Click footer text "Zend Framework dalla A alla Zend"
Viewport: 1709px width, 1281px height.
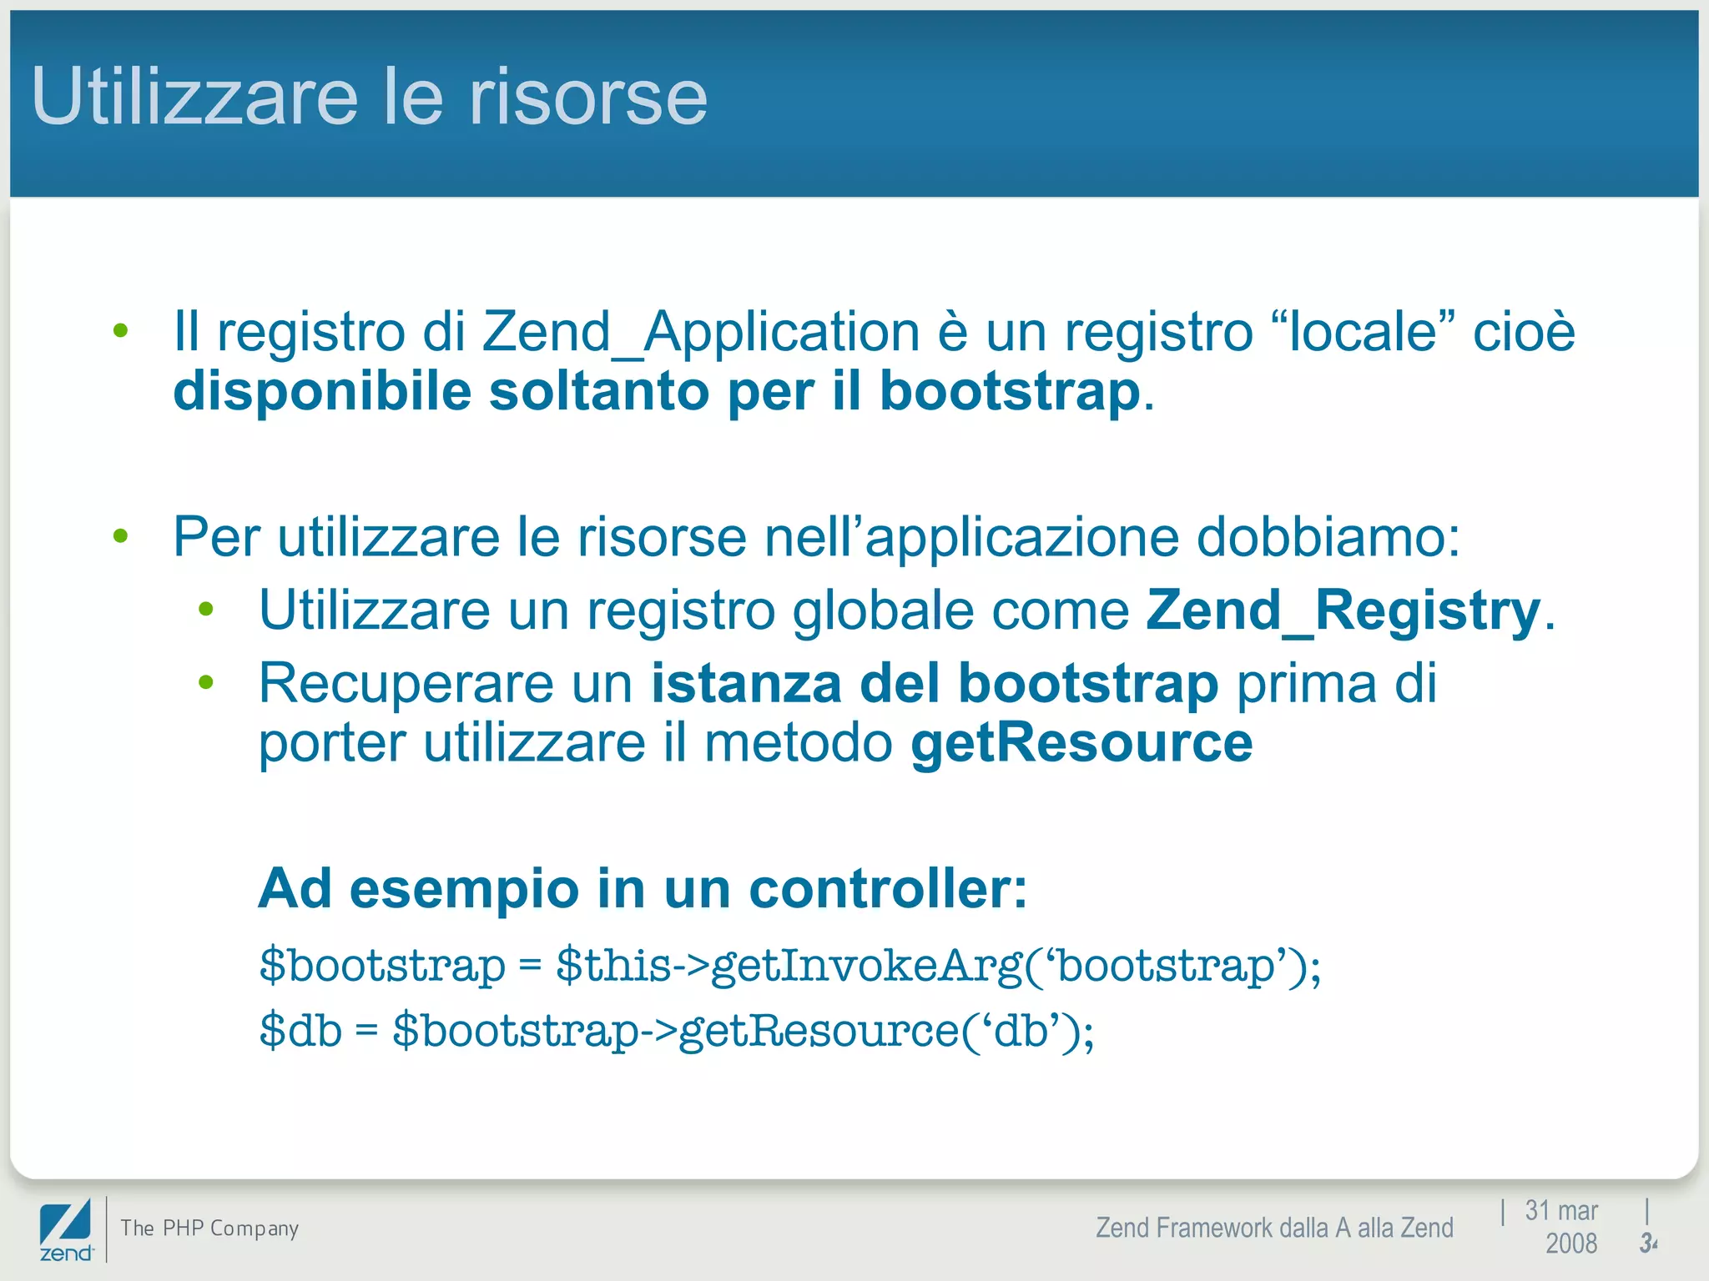pyautogui.click(x=1274, y=1228)
